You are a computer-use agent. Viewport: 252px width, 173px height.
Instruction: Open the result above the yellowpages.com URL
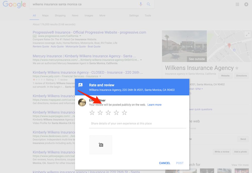pos(54,152)
